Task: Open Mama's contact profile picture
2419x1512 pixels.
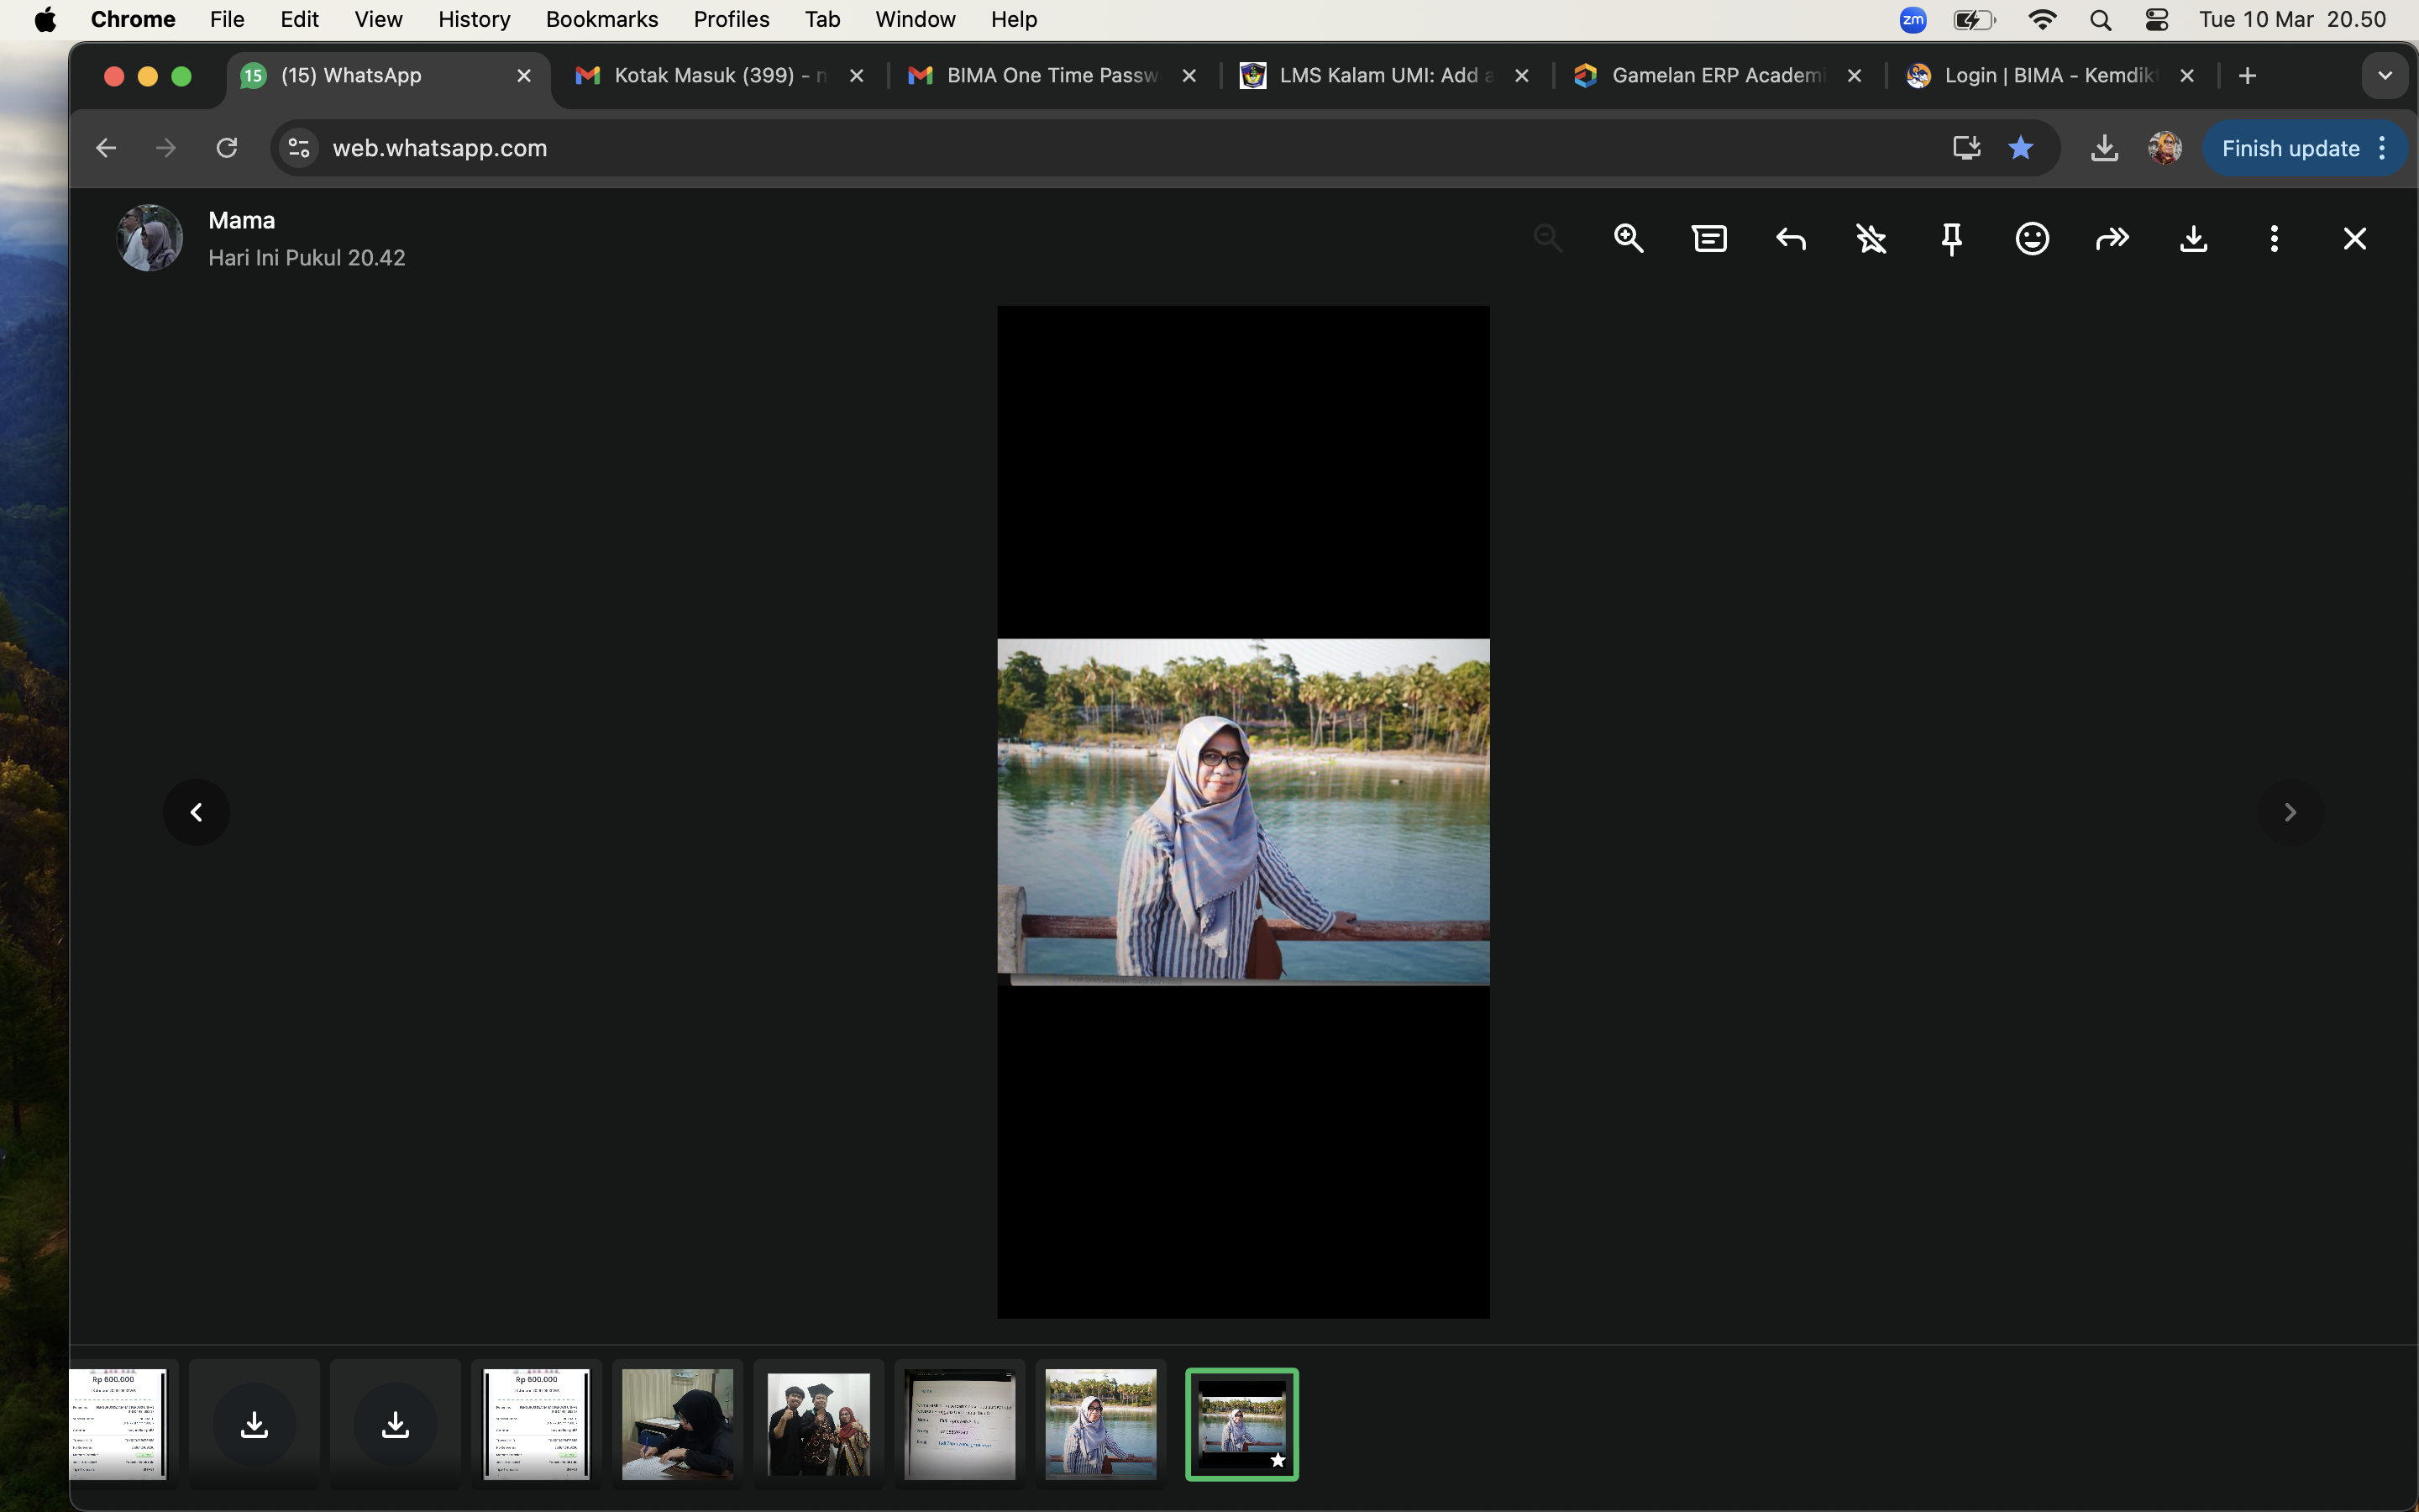Action: point(150,238)
